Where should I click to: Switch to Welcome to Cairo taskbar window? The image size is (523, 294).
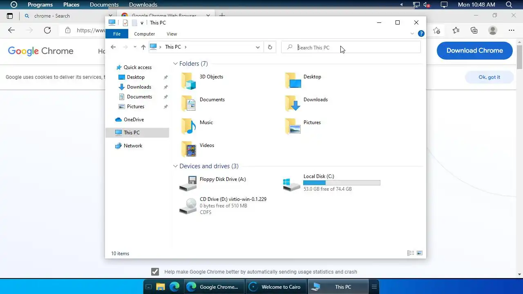(x=276, y=287)
